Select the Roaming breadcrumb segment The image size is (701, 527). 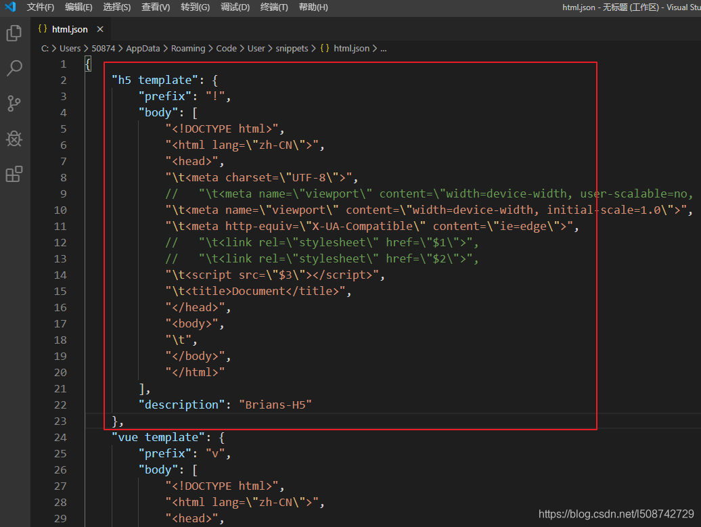188,48
